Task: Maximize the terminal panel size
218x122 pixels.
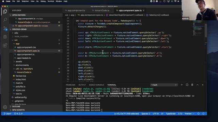Action: click(198, 85)
